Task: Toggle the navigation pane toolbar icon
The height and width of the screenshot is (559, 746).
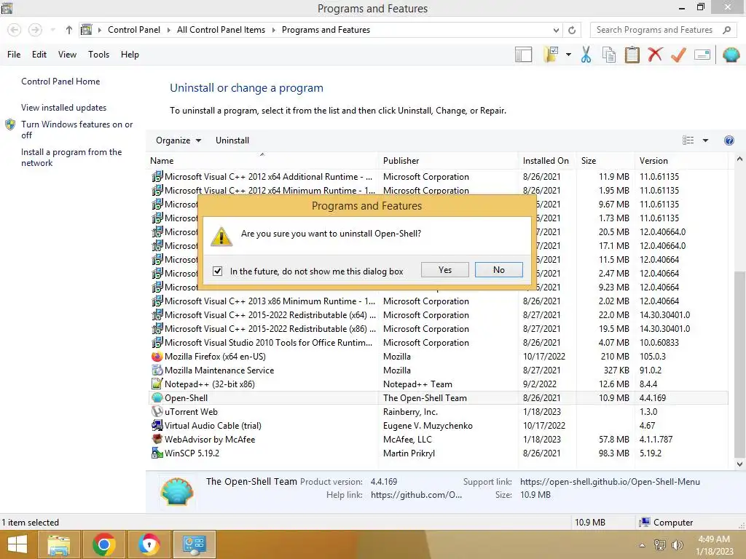Action: (523, 55)
